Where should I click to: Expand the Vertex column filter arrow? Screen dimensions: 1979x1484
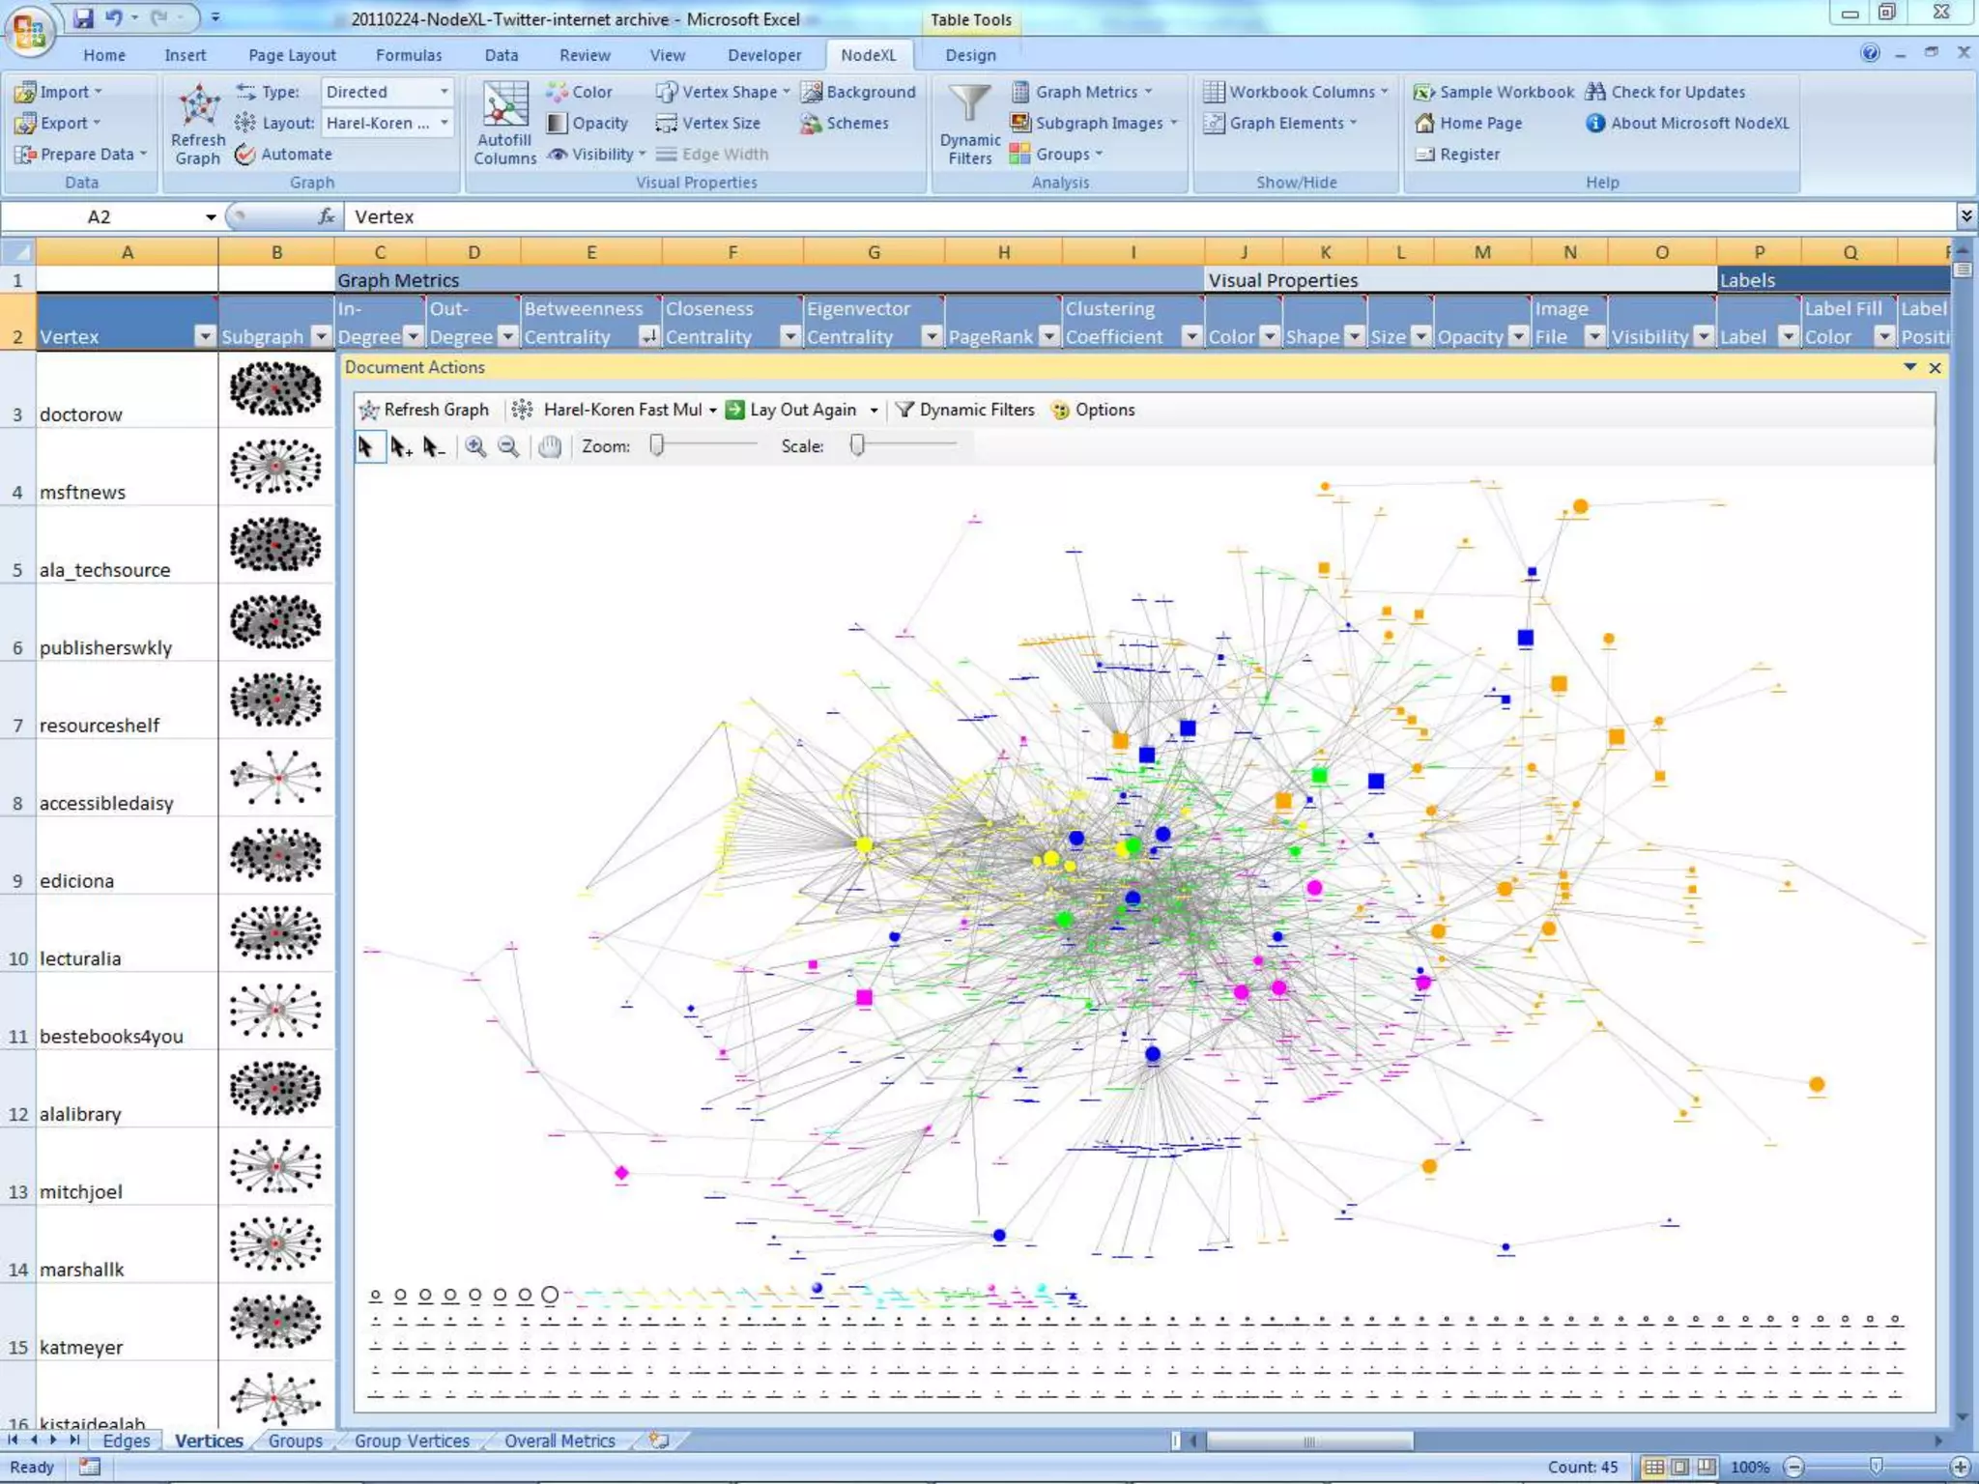click(x=204, y=336)
